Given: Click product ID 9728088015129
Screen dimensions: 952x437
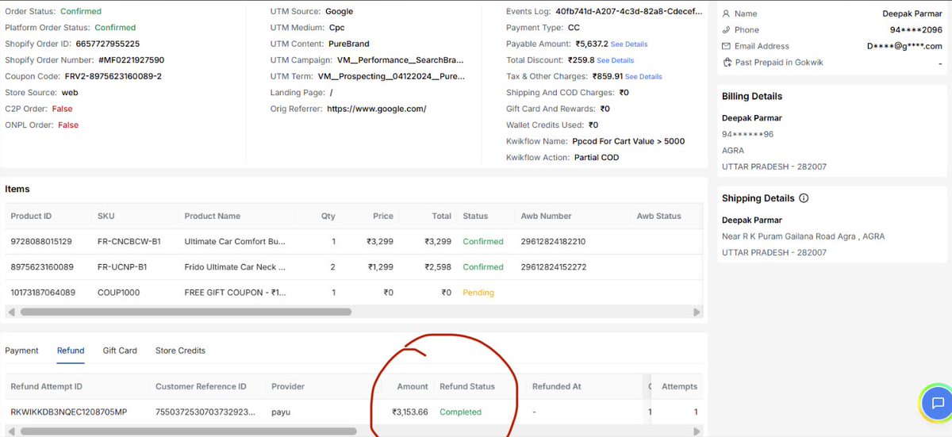Looking at the screenshot, I should click(x=40, y=241).
